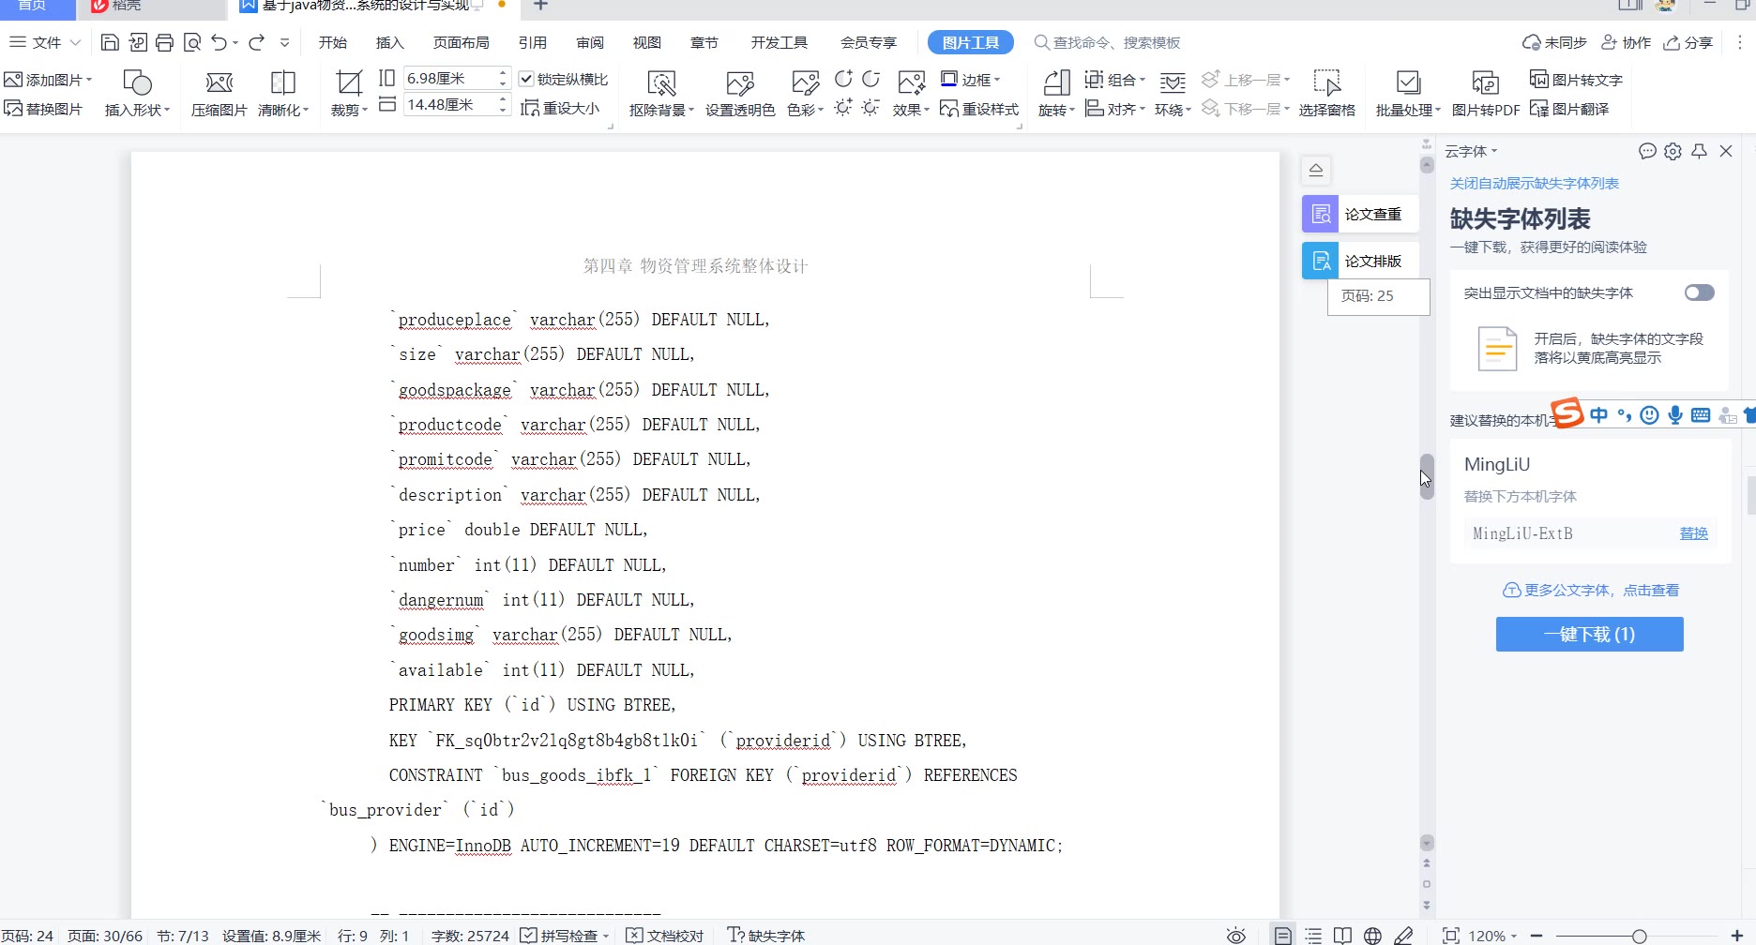Undo the last action
This screenshot has width=1756, height=945.
click(x=219, y=42)
